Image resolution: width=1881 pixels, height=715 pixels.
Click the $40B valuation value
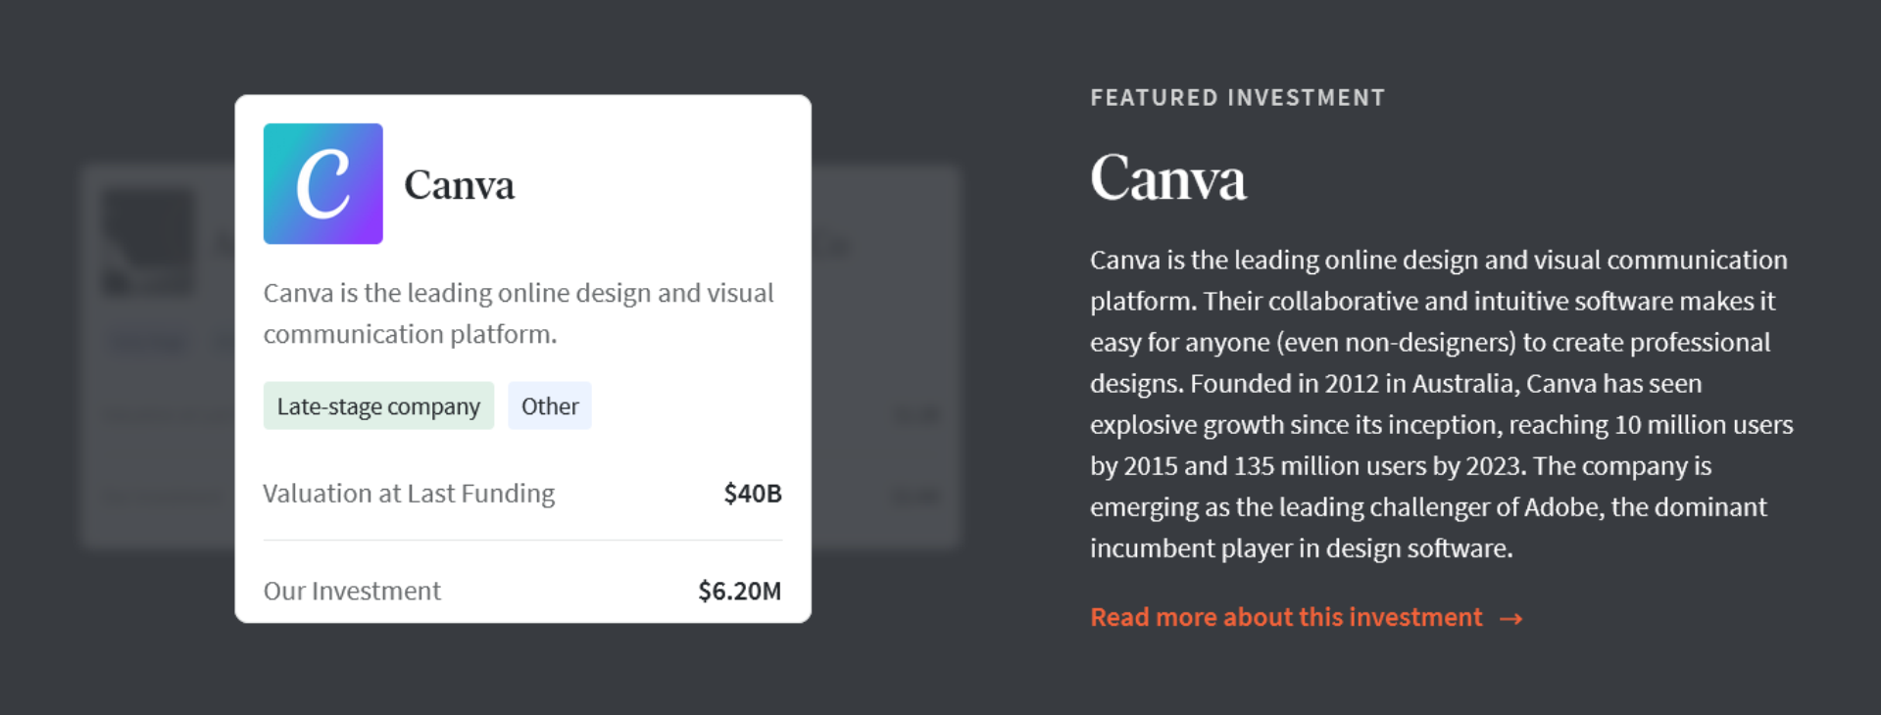point(753,493)
